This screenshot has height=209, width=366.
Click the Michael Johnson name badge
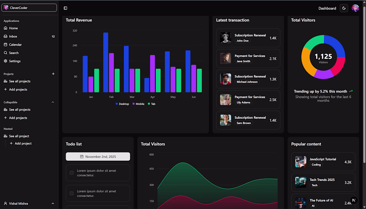(247, 82)
